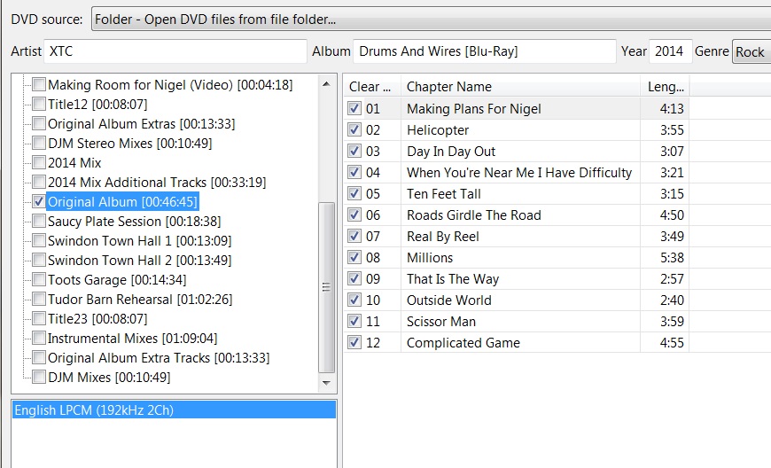Select the chapter name Ten Feet Tall
Viewport: 771px width, 468px height.
[443, 194]
